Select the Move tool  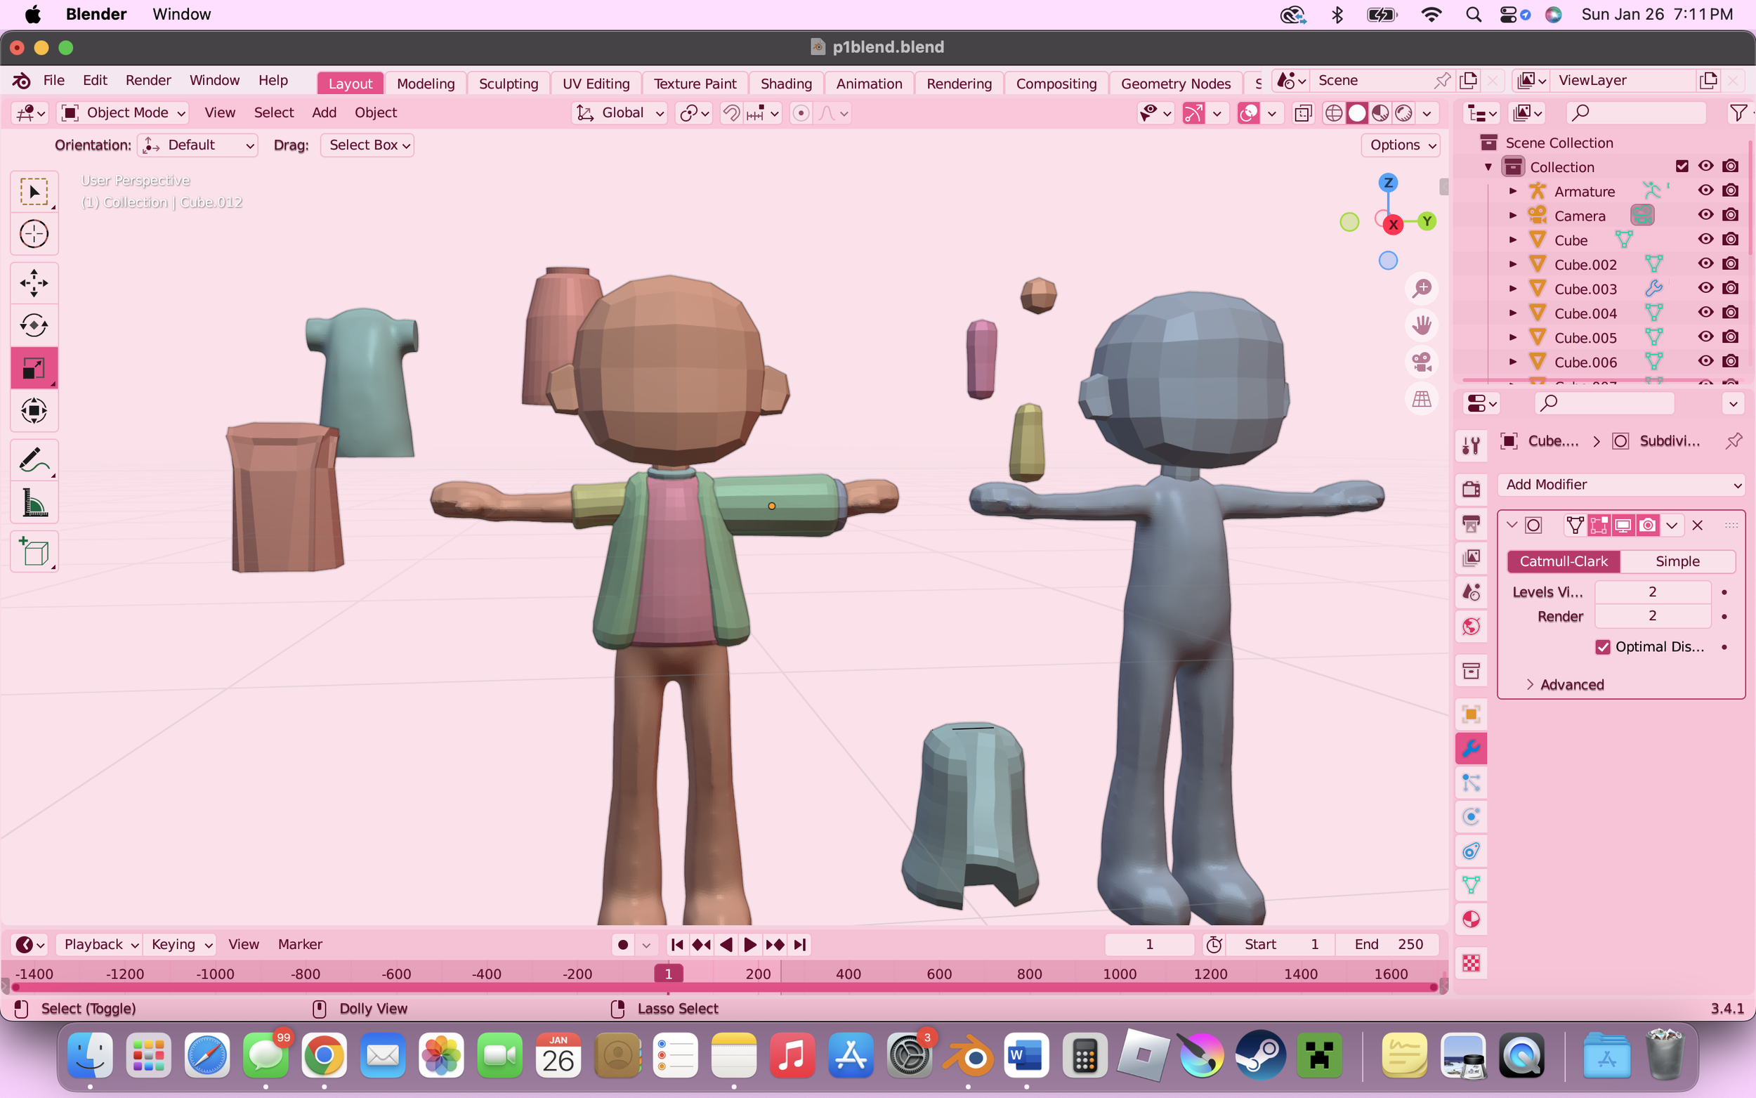tap(34, 283)
